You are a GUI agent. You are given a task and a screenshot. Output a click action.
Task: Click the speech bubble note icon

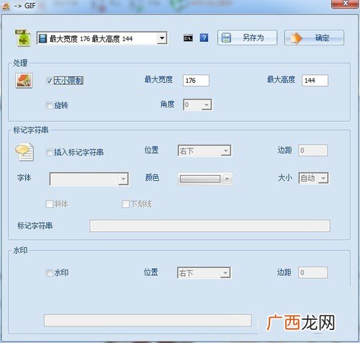point(24,152)
